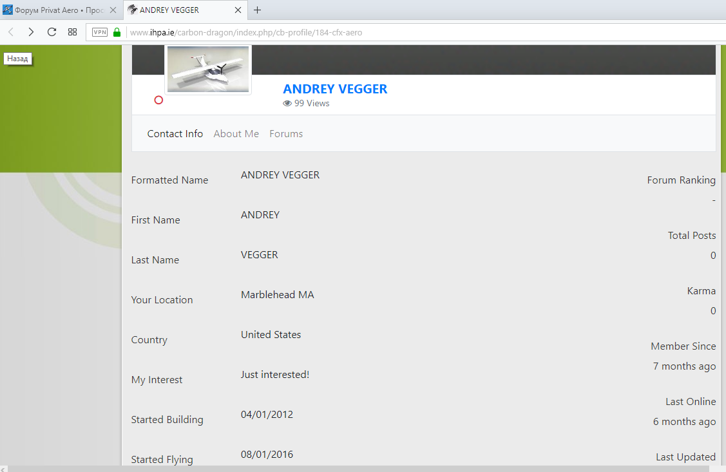The image size is (726, 472).
Task: Click the ANDREY VEGGER tab favicon
Action: (x=132, y=10)
